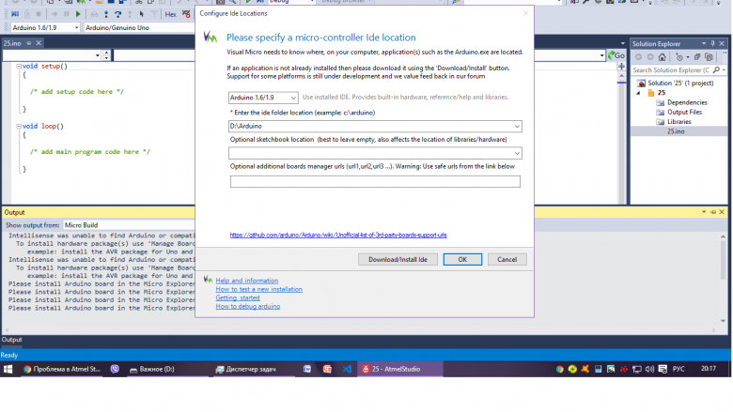Open the Solution Explorer window options arrow

pos(704,43)
